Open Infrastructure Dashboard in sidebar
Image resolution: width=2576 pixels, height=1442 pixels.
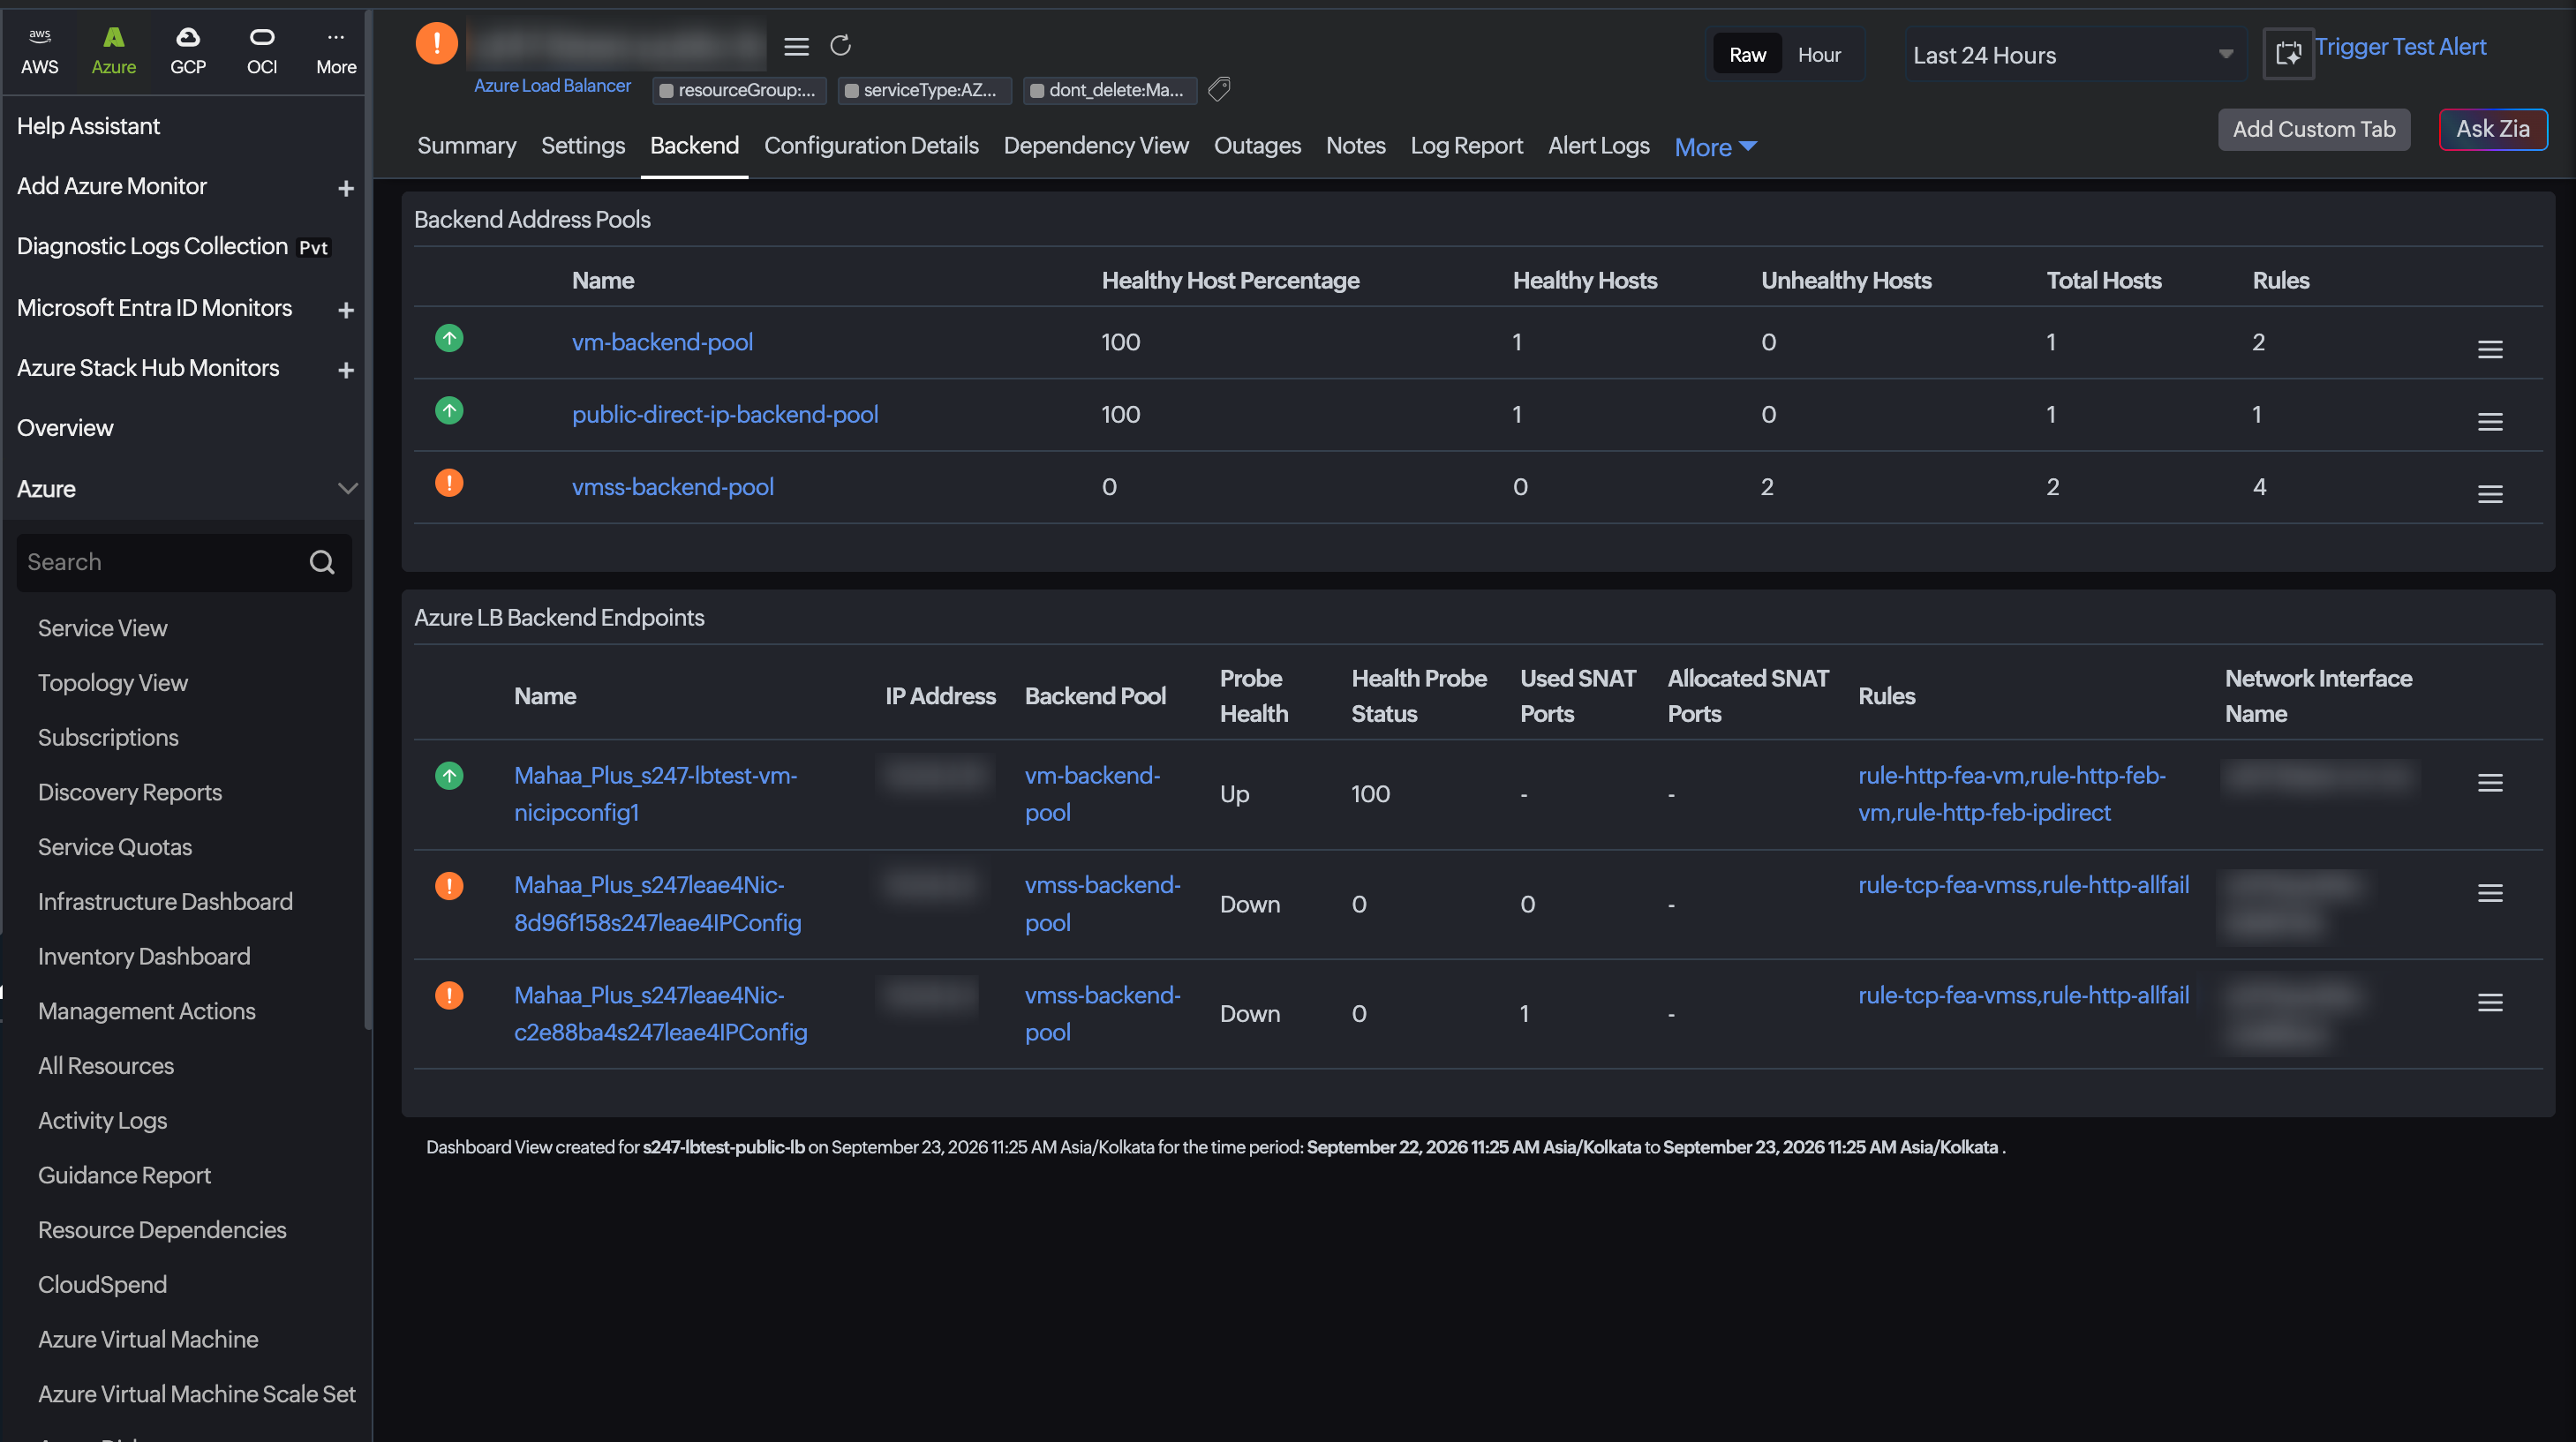tap(165, 902)
